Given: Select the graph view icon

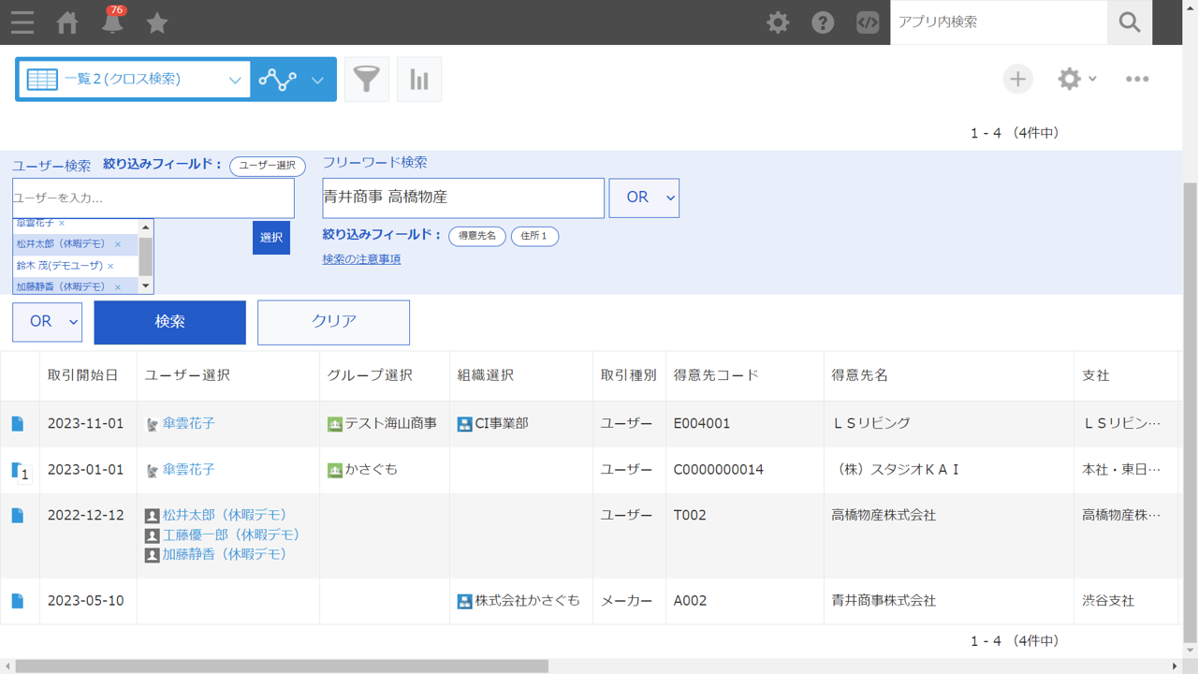Looking at the screenshot, I should point(278,80).
